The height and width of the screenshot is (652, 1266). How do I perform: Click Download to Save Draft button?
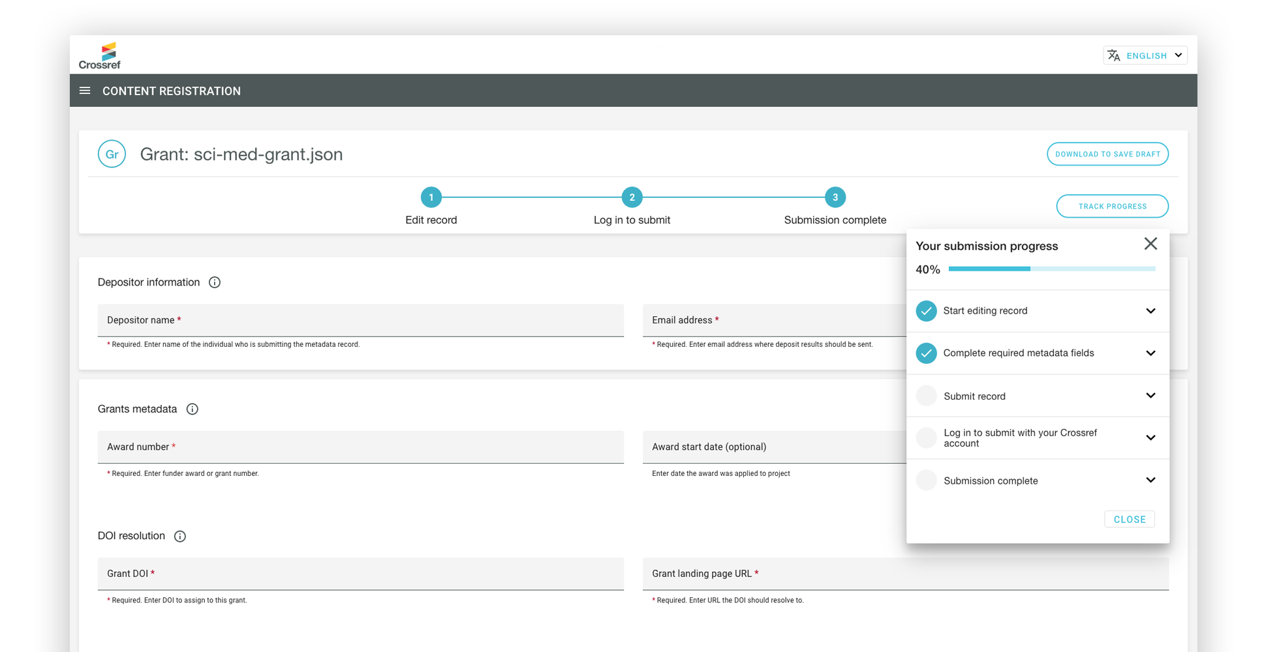(1107, 155)
